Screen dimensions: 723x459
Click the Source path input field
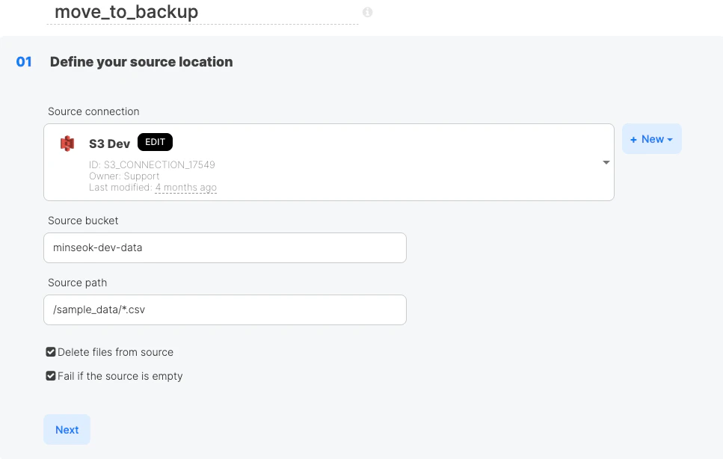point(224,309)
